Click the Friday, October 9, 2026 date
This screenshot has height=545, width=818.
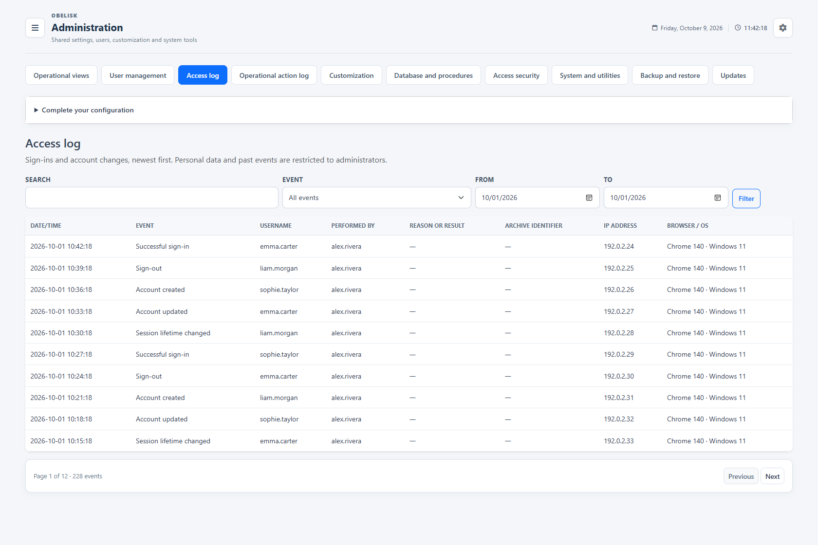[691, 28]
